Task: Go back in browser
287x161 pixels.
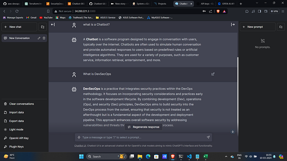Action: point(5,11)
